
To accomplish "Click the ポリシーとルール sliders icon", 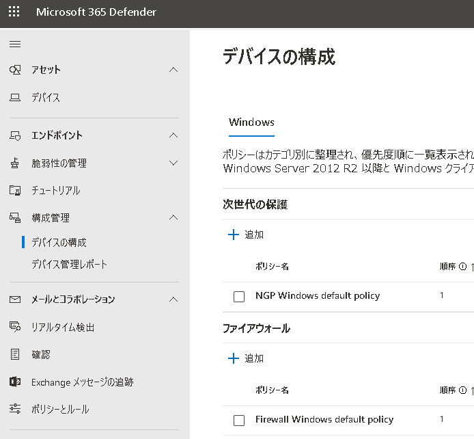I will pos(15,410).
